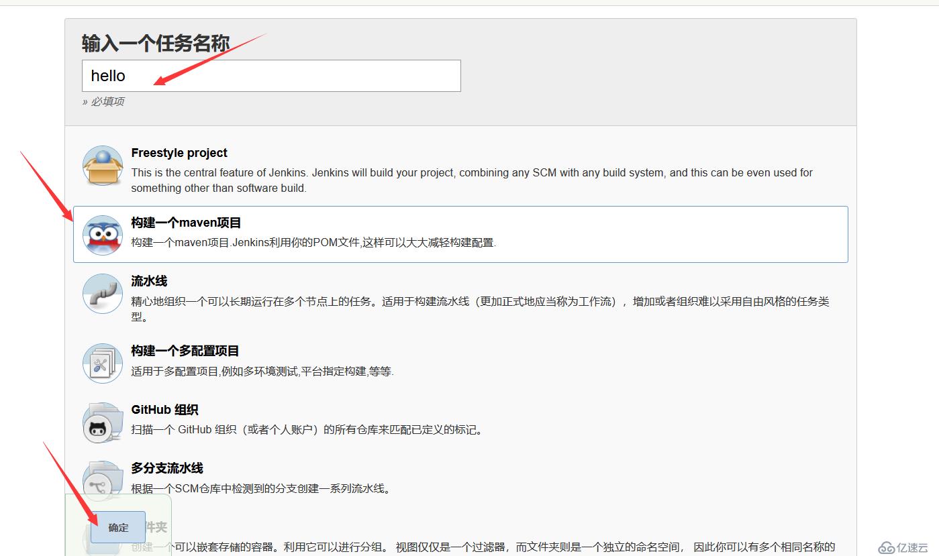Click the task name input field
The width and height of the screenshot is (939, 556).
pyautogui.click(x=271, y=76)
